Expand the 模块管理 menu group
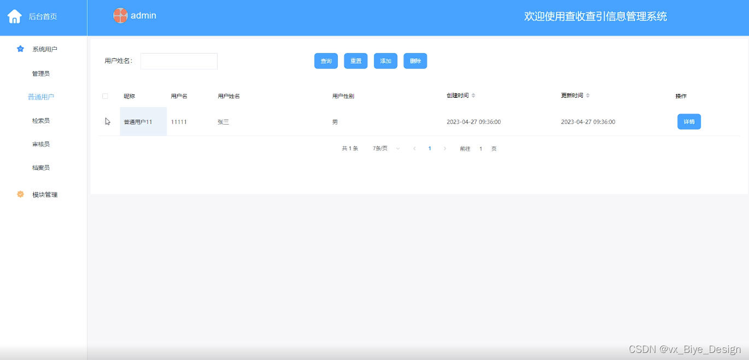This screenshot has height=360, width=749. (44, 194)
